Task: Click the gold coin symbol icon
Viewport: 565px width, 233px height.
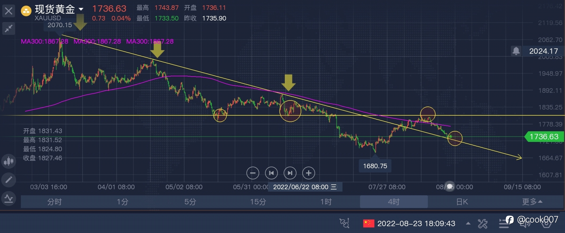Action: coord(26,11)
